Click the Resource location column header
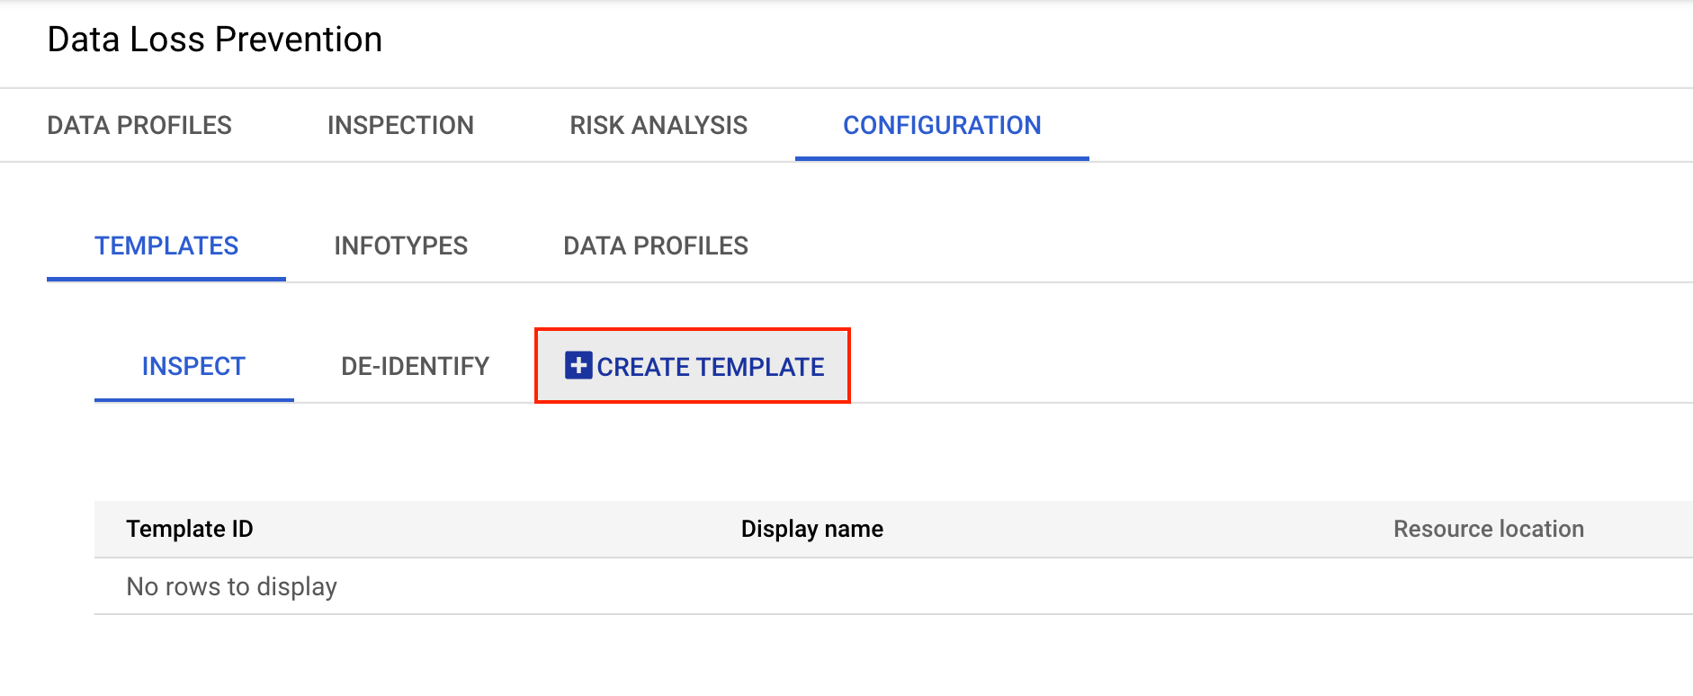 pos(1488,529)
